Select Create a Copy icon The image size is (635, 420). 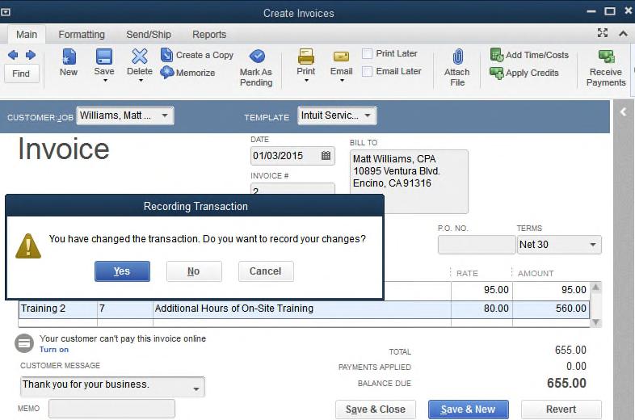166,55
